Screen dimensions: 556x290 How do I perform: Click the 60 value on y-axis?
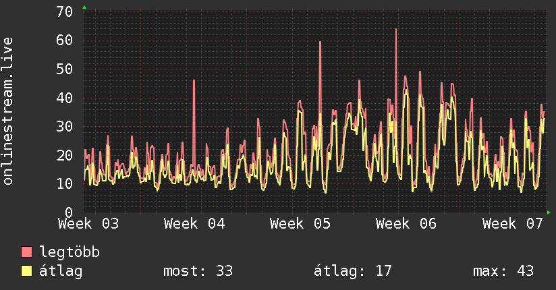(x=65, y=40)
